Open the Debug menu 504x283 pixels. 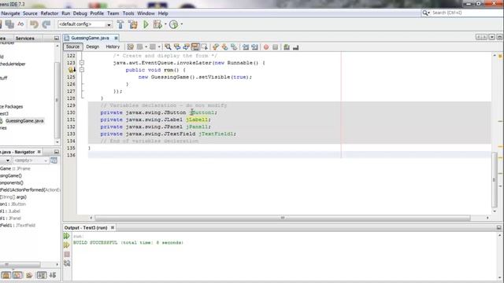click(x=80, y=13)
